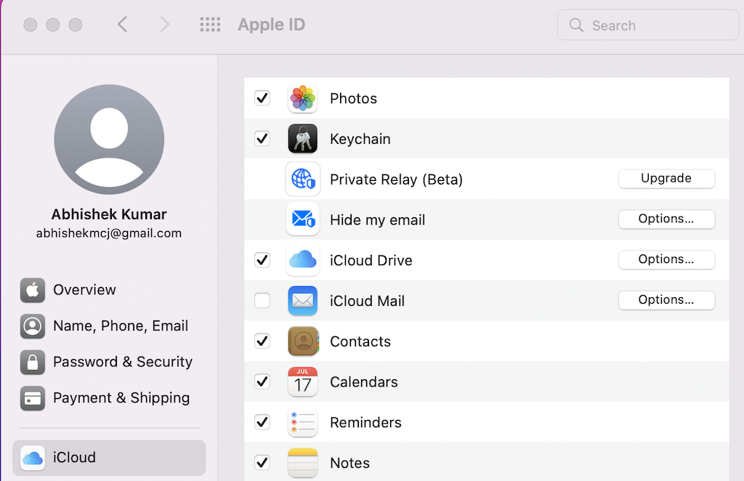Click the iCloud Mail label text
The image size is (744, 481).
point(367,301)
